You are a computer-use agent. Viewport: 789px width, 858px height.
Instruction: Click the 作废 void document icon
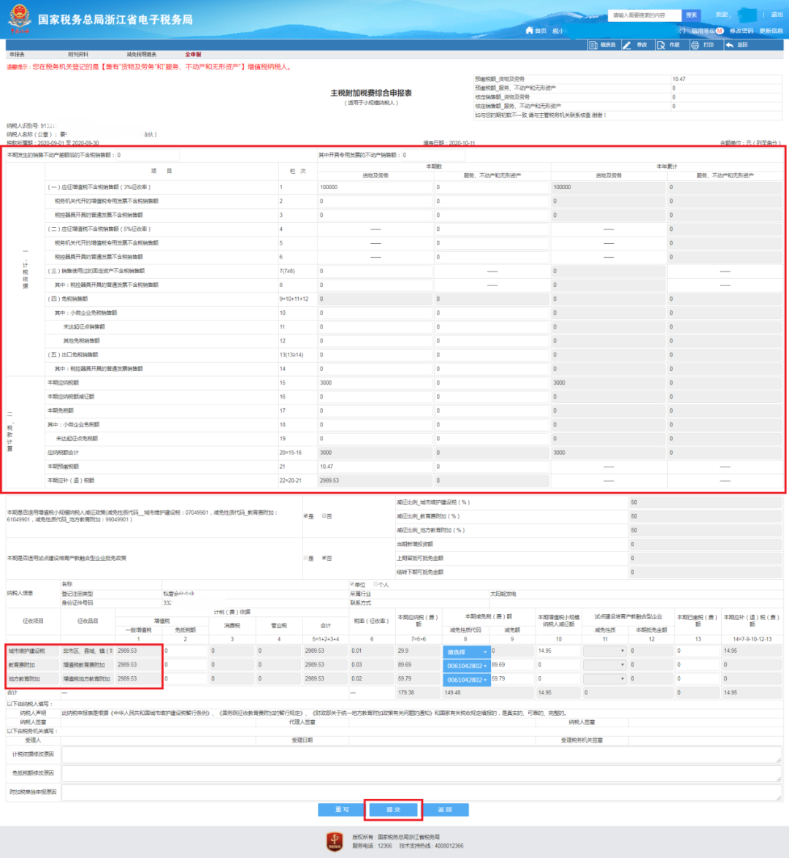661,45
